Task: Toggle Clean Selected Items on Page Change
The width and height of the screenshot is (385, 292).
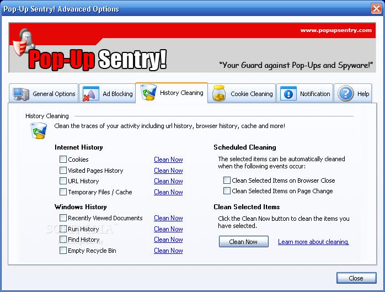Action: [227, 191]
